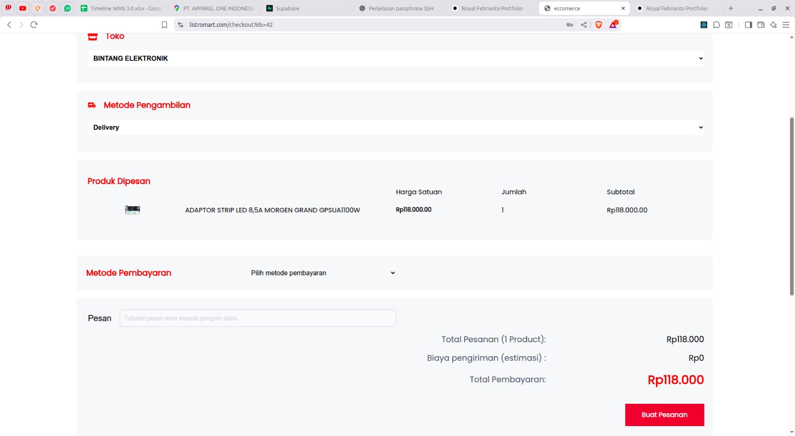Toggle the browser sidebar panel icon
Viewport: 795px width, 436px height.
pos(748,25)
